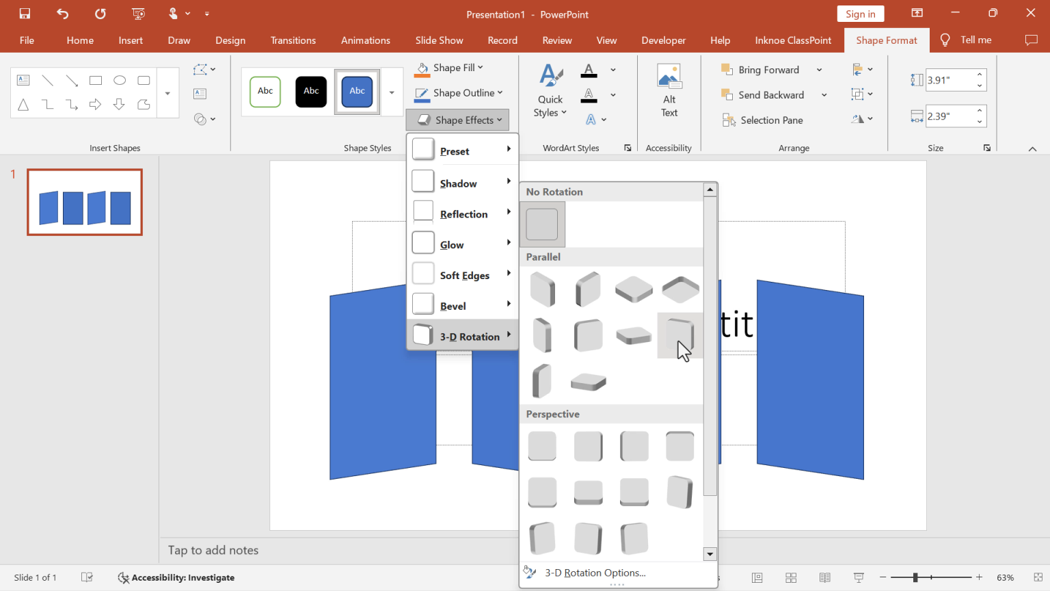Select the No Rotation option
Image resolution: width=1050 pixels, height=591 pixels.
pyautogui.click(x=542, y=224)
